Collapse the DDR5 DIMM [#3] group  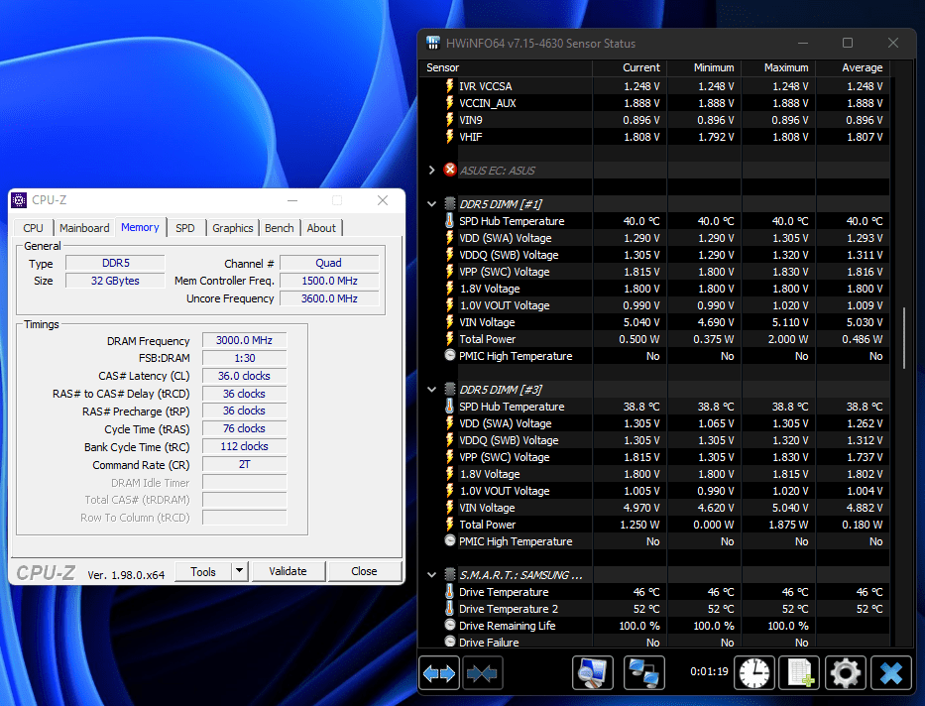pos(432,390)
